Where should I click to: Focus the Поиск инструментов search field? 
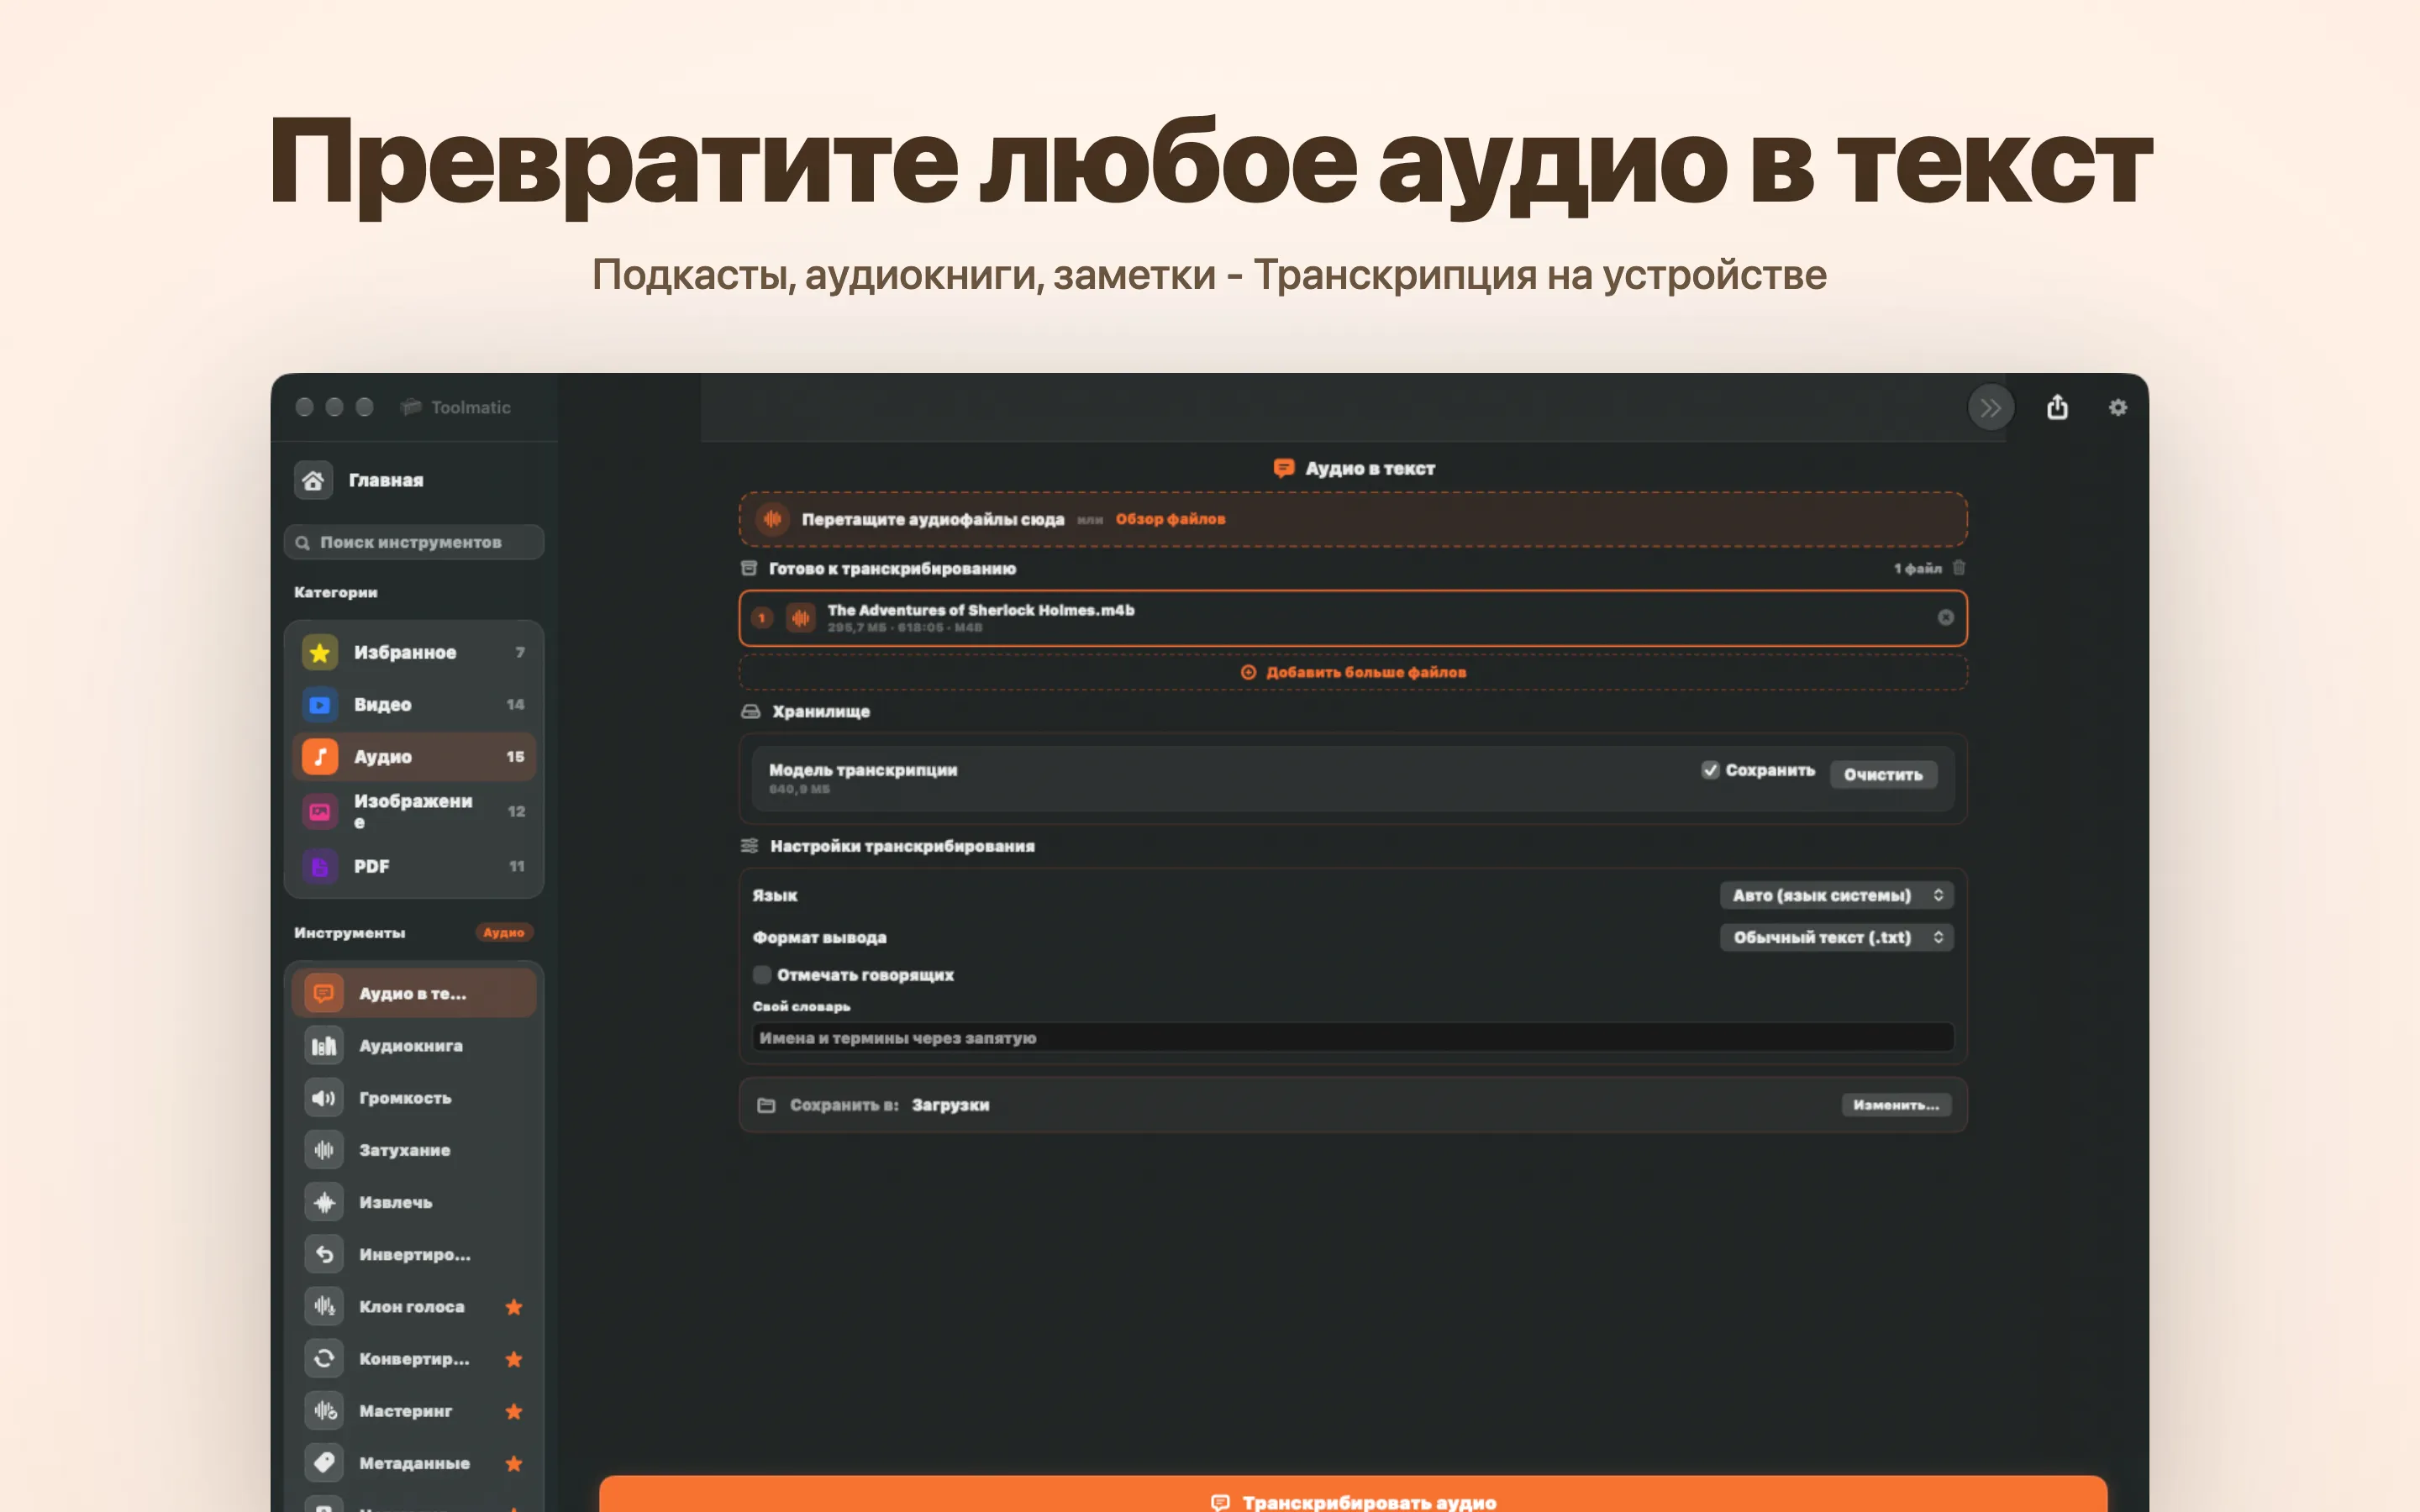414,542
